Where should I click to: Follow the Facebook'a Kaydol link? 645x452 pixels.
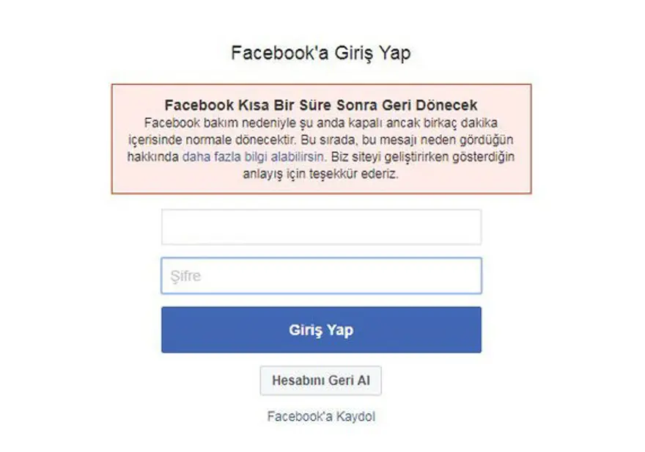point(321,416)
